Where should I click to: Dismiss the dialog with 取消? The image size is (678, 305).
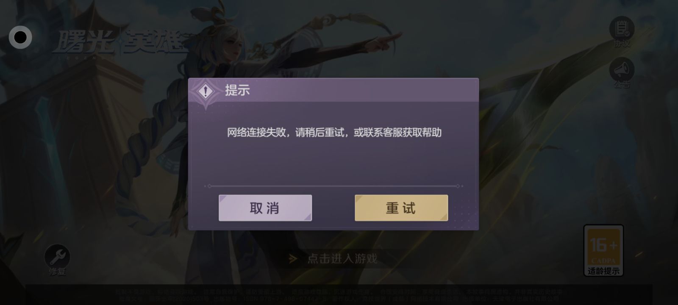click(x=265, y=208)
